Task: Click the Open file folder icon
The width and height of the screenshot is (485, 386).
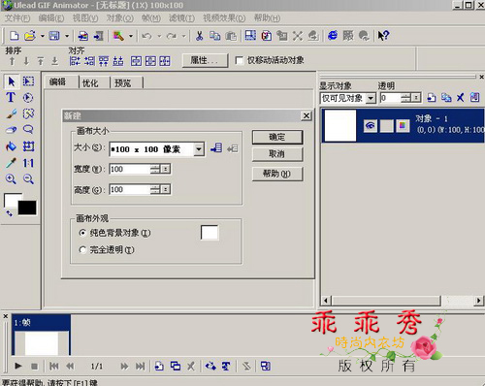Action: click(x=30, y=36)
